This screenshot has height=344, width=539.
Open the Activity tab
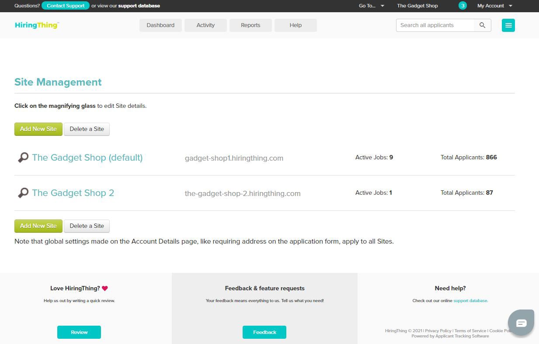coord(205,25)
